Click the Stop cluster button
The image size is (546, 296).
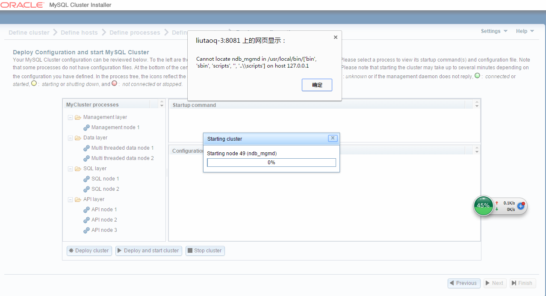[205, 251]
